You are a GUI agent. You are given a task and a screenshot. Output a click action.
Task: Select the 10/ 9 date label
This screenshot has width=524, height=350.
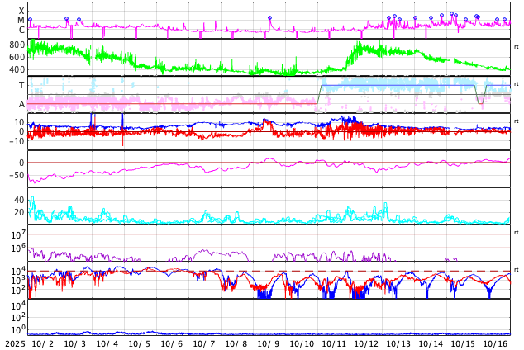(x=269, y=343)
